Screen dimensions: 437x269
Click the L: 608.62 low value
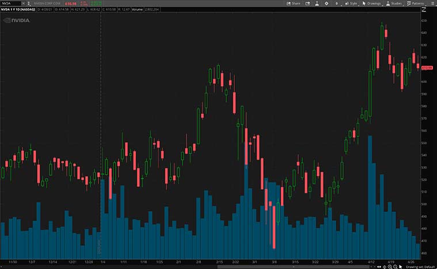[93, 9]
